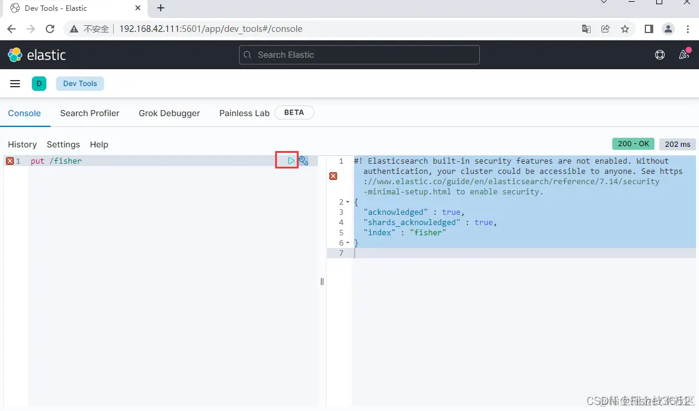This screenshot has width=699, height=411.
Task: Click the Dev Tools breadcrumb
Action: (80, 84)
